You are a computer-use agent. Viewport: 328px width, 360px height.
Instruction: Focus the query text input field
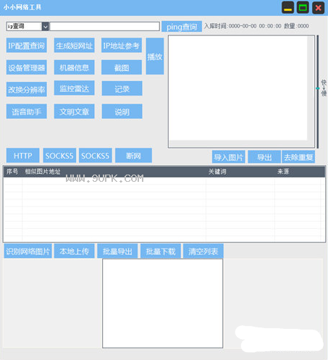(104, 26)
